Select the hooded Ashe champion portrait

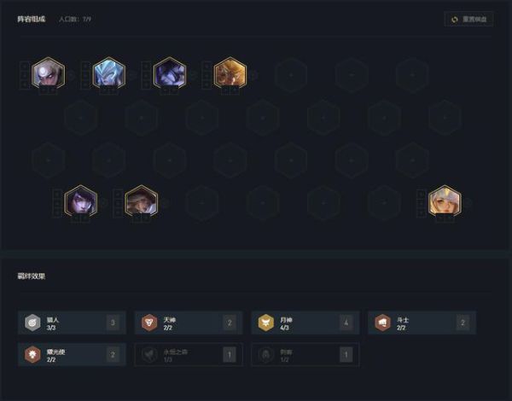coord(142,201)
